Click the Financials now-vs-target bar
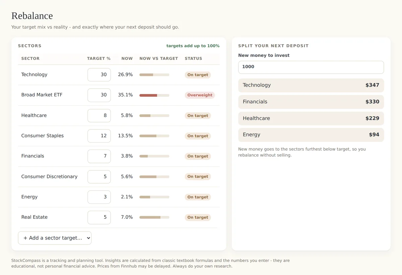 154,156
